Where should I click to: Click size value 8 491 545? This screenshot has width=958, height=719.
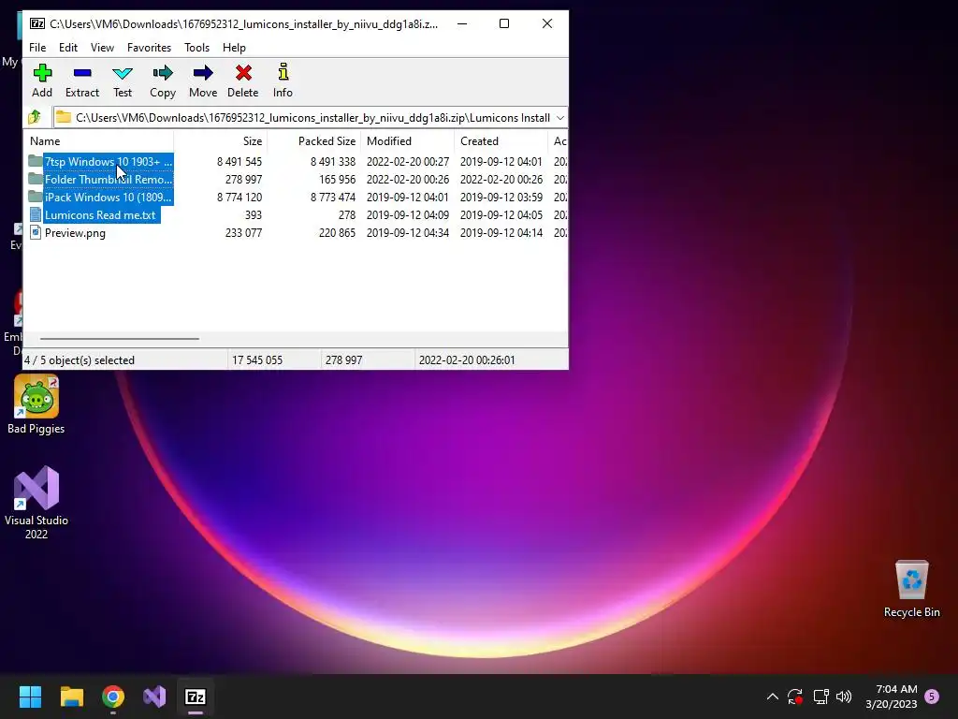click(239, 162)
